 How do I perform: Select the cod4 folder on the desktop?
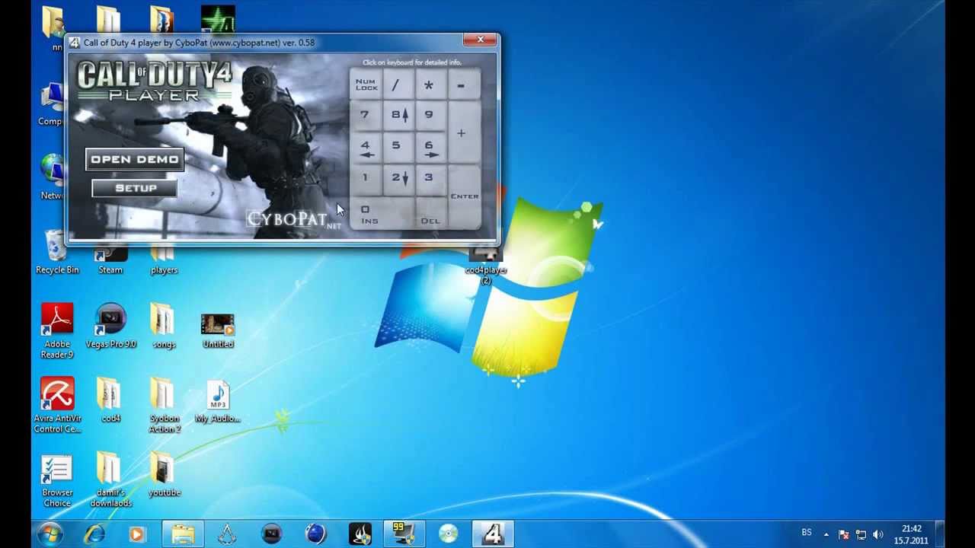coord(110,401)
